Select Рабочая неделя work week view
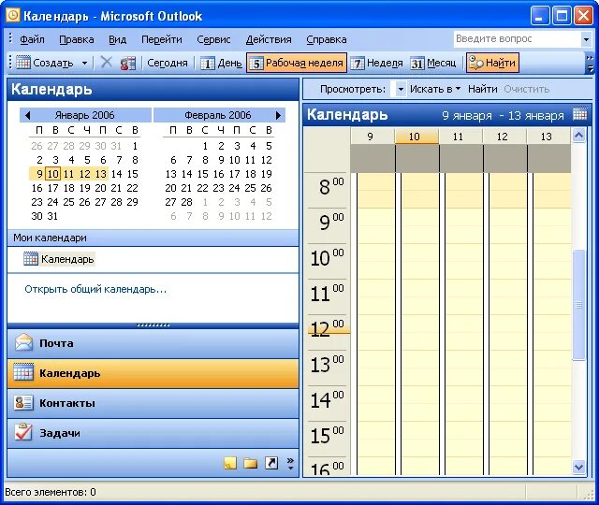599x505 pixels. (297, 63)
